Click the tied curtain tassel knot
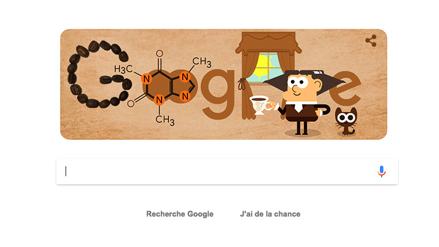The height and width of the screenshot is (247, 439). click(242, 84)
